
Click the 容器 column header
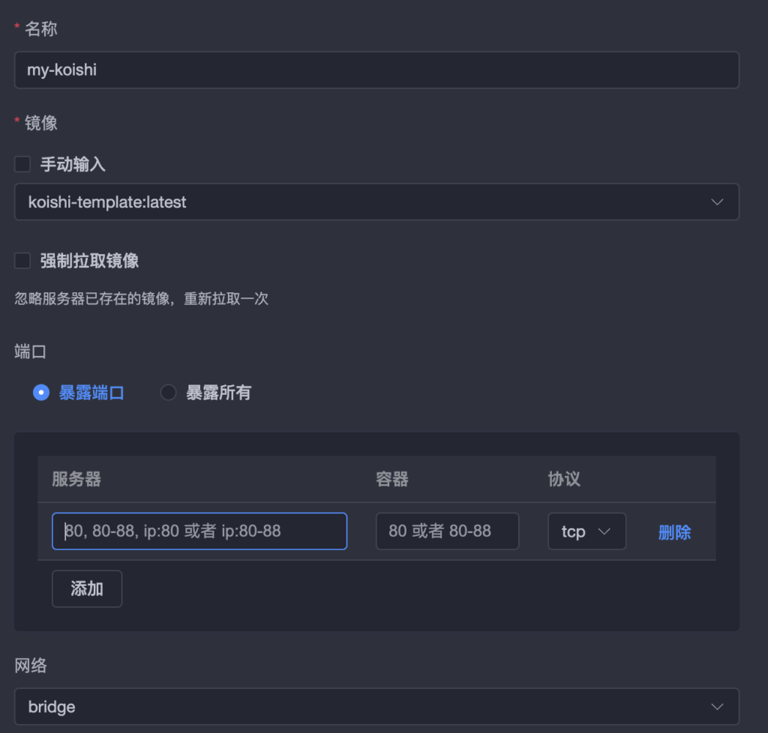392,480
